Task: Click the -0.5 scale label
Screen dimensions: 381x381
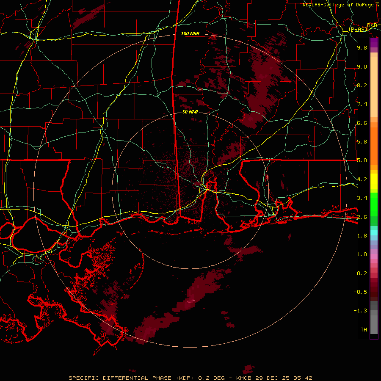Action: (x=360, y=292)
